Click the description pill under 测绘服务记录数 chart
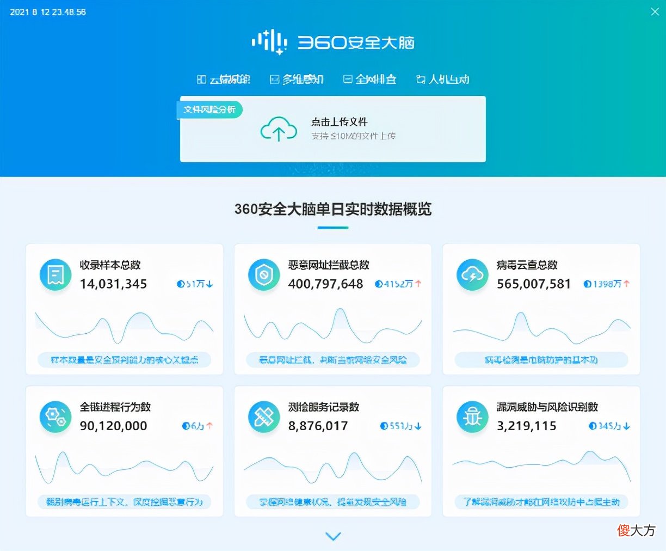666x551 pixels. coord(332,502)
